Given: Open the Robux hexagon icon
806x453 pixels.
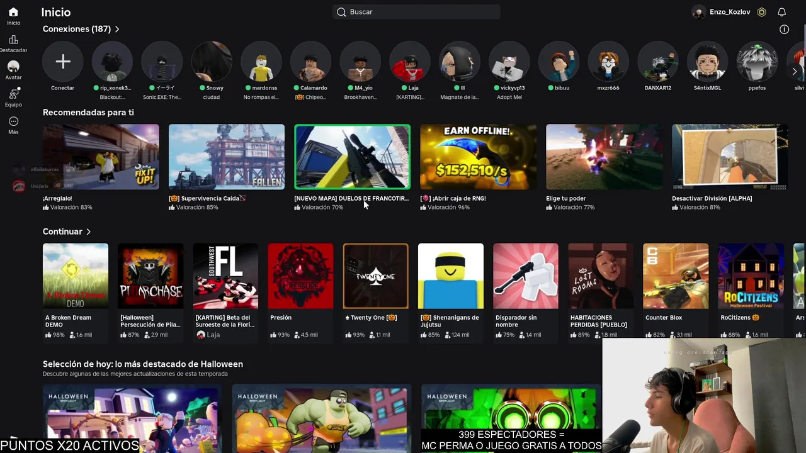Looking at the screenshot, I should tap(761, 12).
